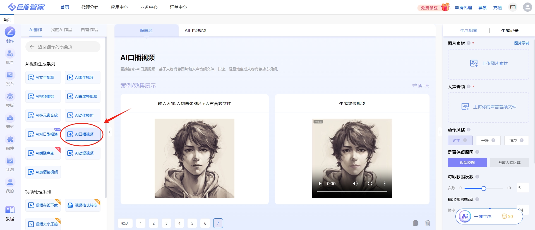Upload audio via 上传你的声音音频文件 area

point(488,107)
